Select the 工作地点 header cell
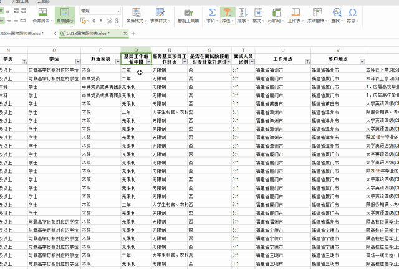Screen dimensions: 399x269 click(x=282, y=59)
